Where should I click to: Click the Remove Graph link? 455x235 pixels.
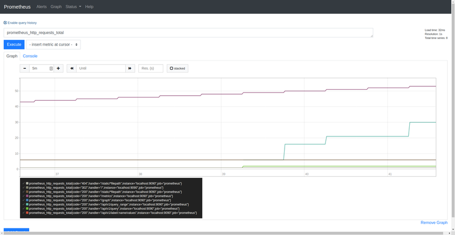(x=434, y=222)
